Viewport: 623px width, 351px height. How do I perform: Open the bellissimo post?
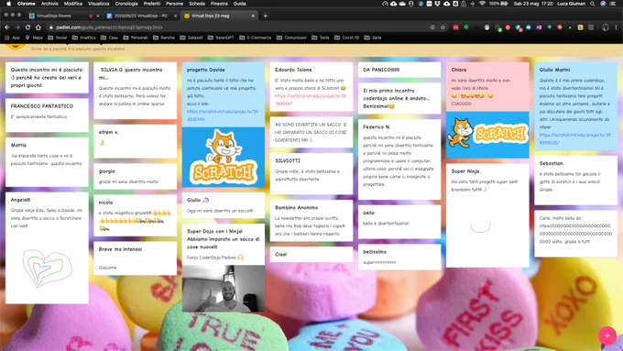pos(399,257)
